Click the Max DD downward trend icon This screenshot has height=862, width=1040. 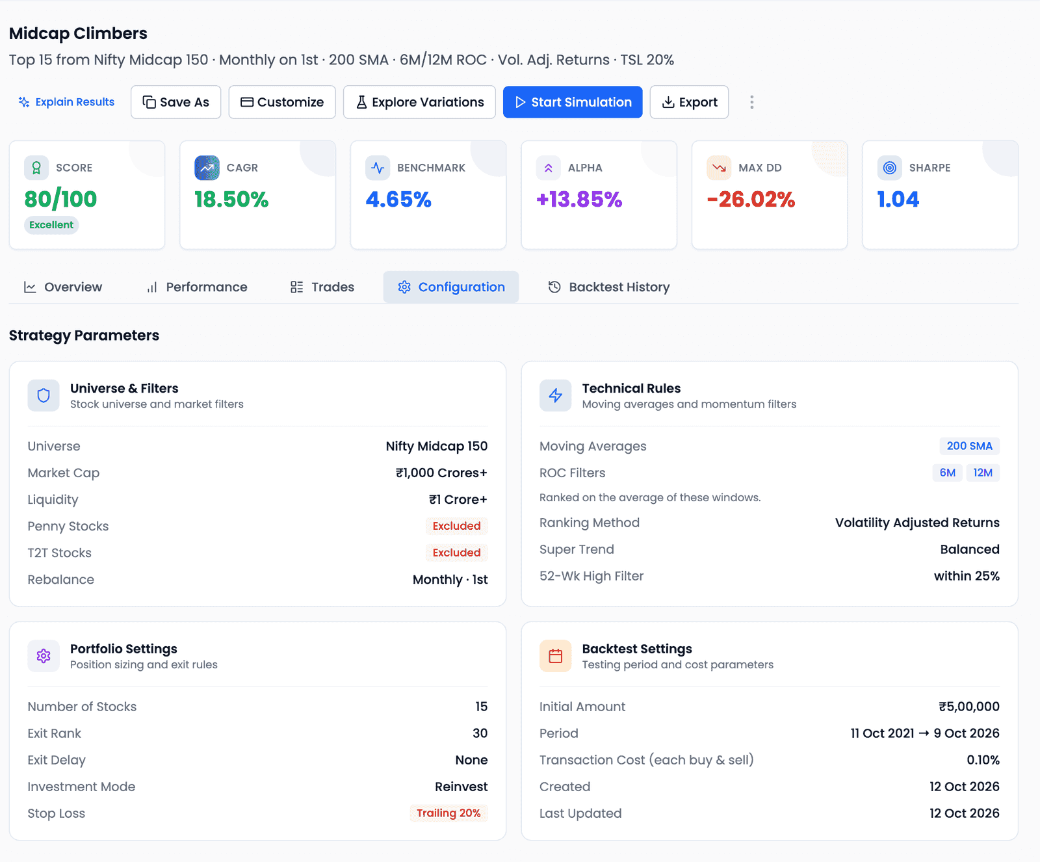(x=719, y=168)
